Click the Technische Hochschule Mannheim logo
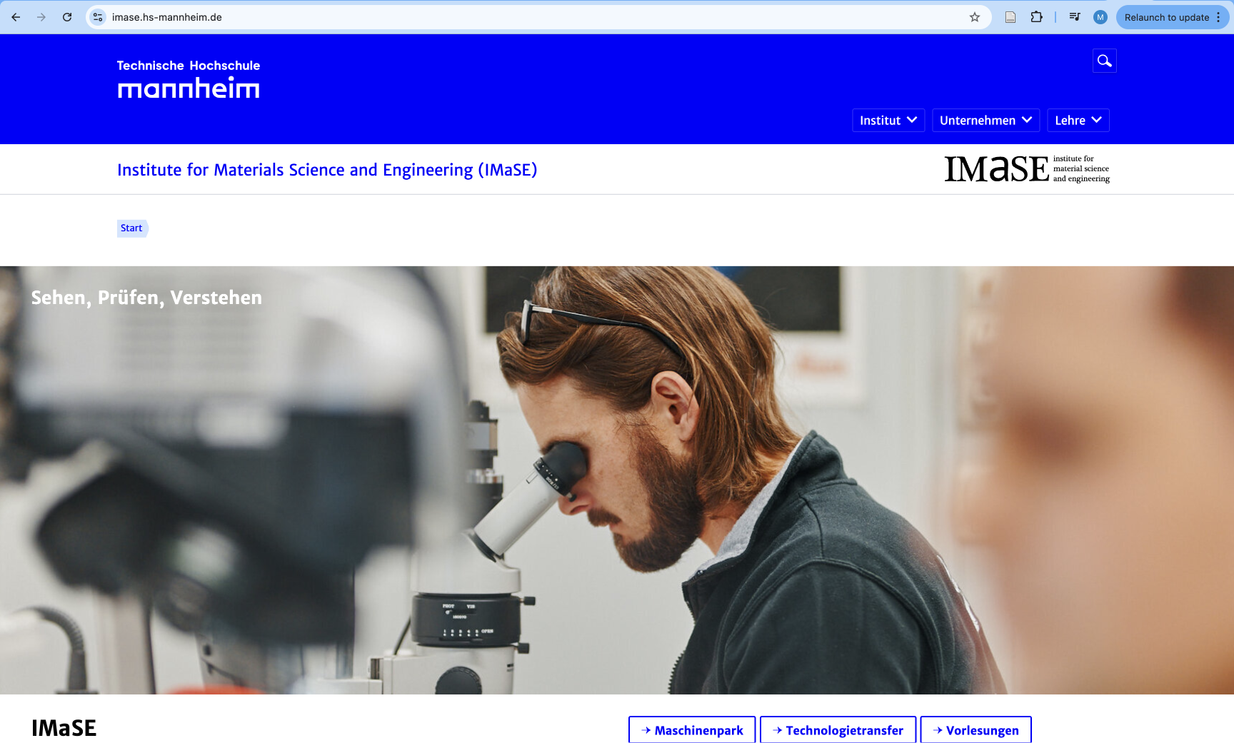 point(189,79)
